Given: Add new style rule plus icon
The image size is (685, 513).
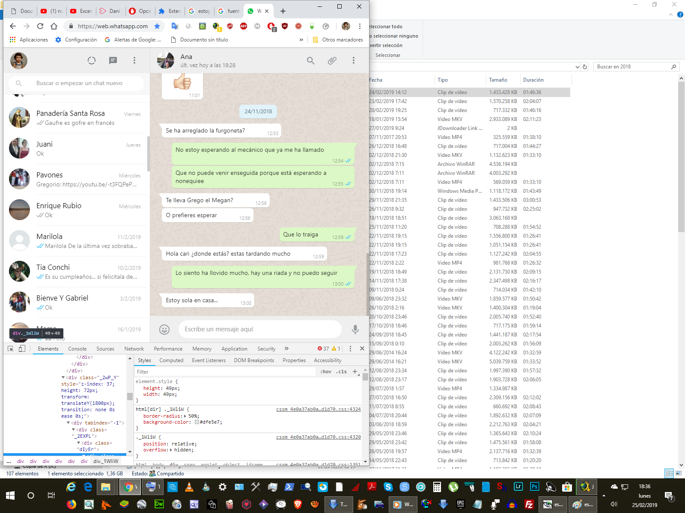Looking at the screenshot, I should (355, 371).
